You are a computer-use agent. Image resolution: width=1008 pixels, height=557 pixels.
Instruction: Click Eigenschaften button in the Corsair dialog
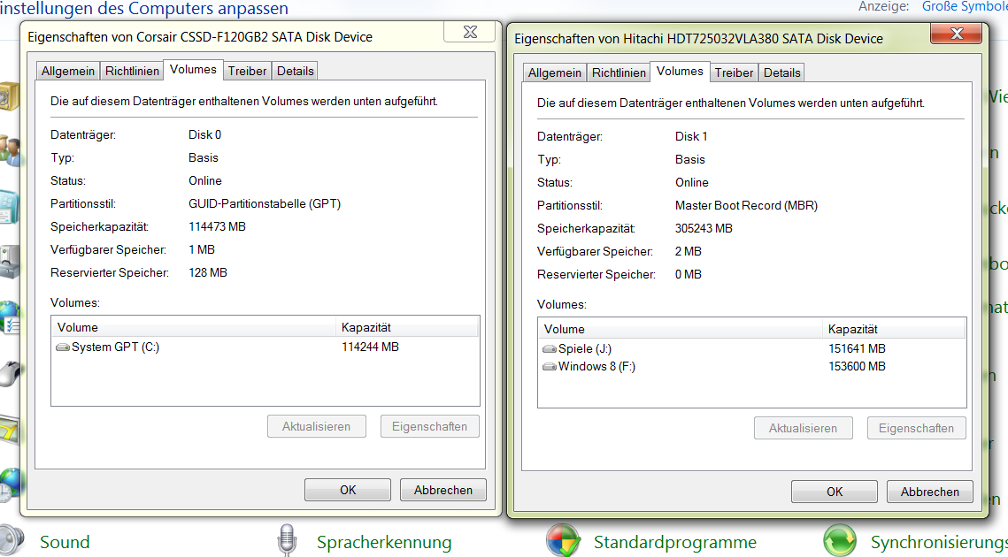point(429,426)
